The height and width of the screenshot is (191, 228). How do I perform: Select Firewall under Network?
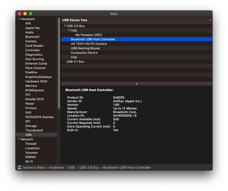[31, 144]
